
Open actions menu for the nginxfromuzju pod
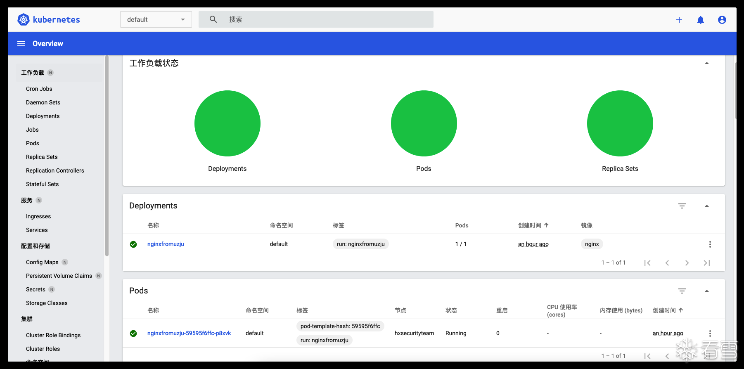point(710,334)
